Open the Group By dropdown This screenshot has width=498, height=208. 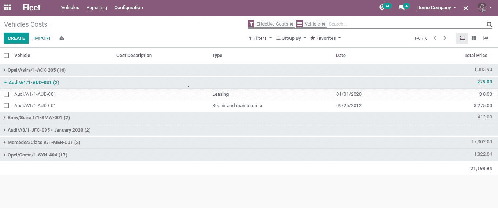point(291,38)
